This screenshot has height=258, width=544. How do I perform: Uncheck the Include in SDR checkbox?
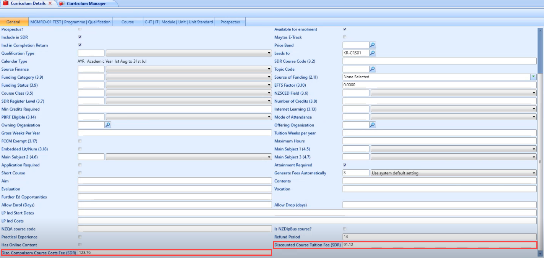(x=80, y=37)
